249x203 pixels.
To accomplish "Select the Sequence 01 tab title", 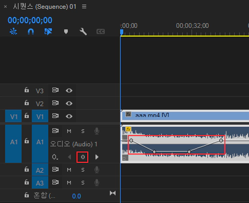I will (x=45, y=7).
